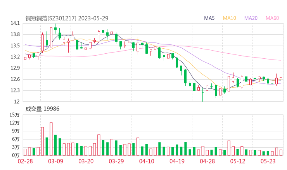This screenshot has height=170, width=287.
Task: Click the MA10 legend label
Action: pyautogui.click(x=229, y=18)
